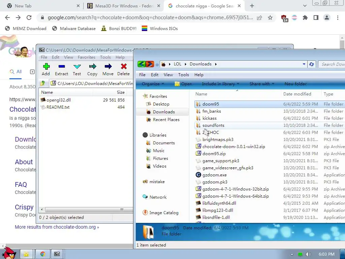
Task: Toggle the Chrome side panel icon
Action: [316, 18]
